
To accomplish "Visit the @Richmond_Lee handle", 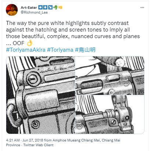I will tap(34, 12).
